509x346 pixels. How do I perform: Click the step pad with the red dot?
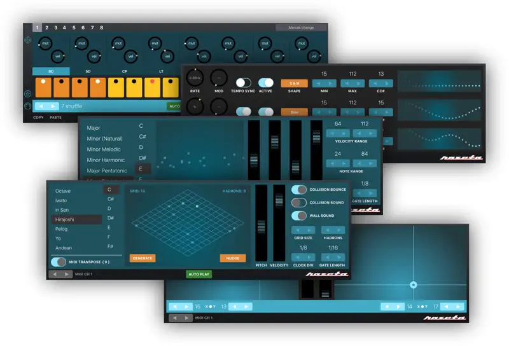coord(152,87)
